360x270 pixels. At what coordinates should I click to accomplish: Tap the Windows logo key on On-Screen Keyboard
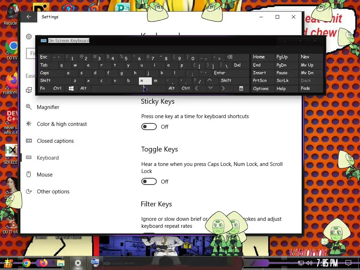[x=71, y=88]
